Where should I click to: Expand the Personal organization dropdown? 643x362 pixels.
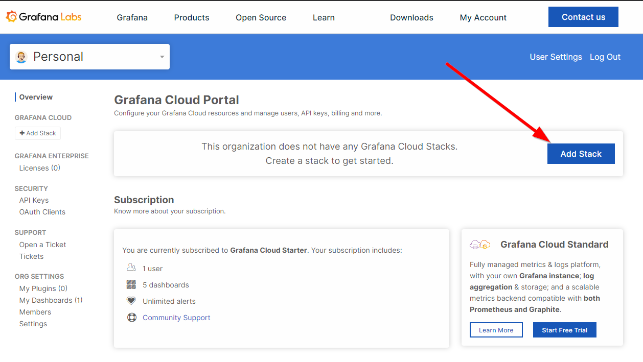pyautogui.click(x=162, y=57)
